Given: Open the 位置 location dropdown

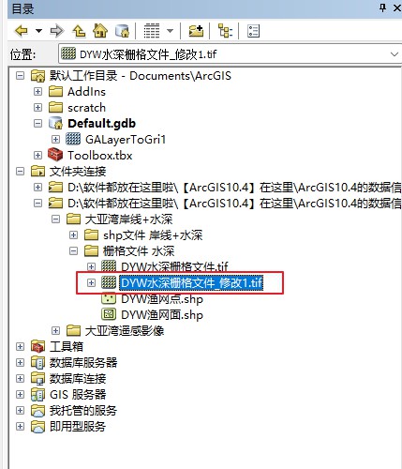Looking at the screenshot, I should pos(395,54).
